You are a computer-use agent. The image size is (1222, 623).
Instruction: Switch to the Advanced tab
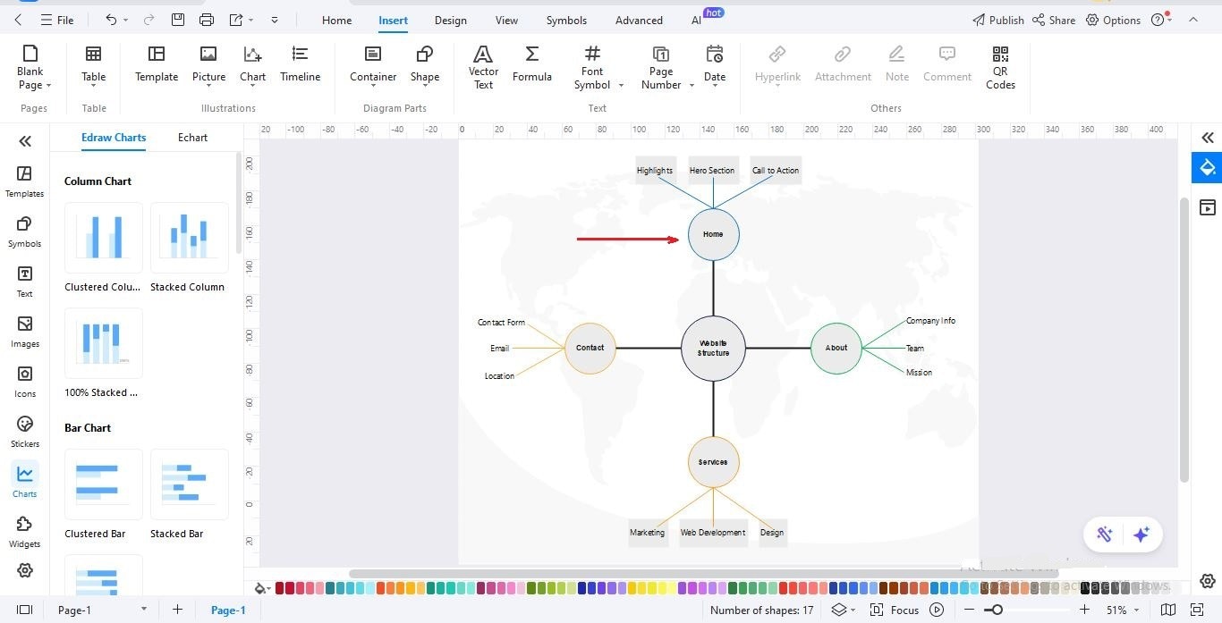pyautogui.click(x=639, y=20)
